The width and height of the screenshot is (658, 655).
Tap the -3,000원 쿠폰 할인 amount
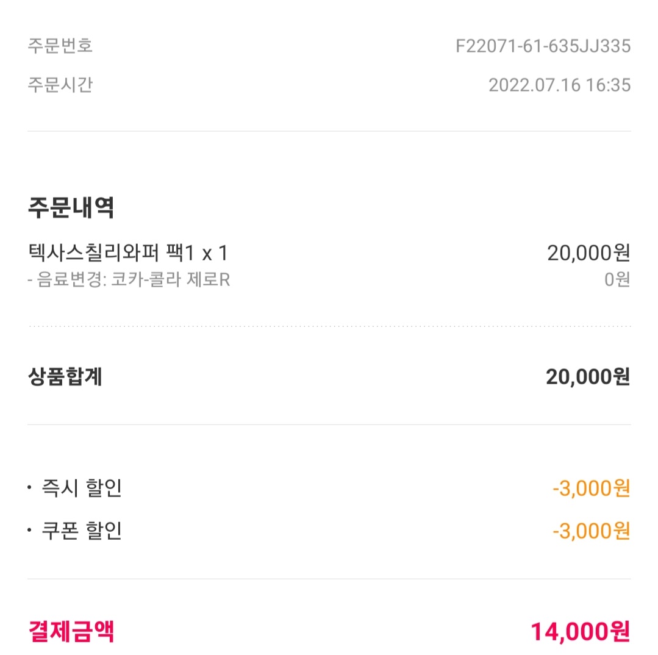click(x=590, y=531)
